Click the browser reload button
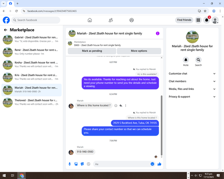Viewport: 224px width, 179px height. 17,11
